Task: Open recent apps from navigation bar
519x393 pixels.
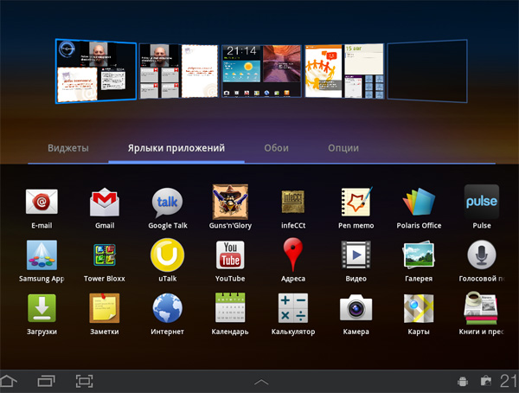Action: (x=46, y=380)
